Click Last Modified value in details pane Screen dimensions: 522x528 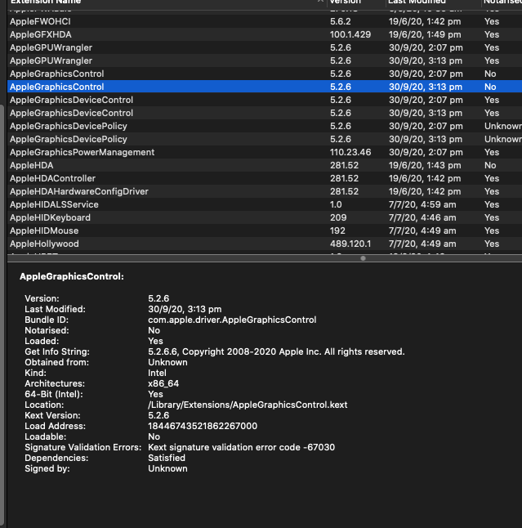tap(185, 309)
